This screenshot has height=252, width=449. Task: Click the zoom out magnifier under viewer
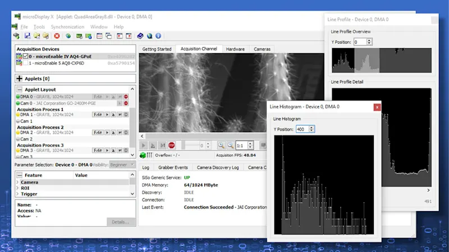[230, 145]
